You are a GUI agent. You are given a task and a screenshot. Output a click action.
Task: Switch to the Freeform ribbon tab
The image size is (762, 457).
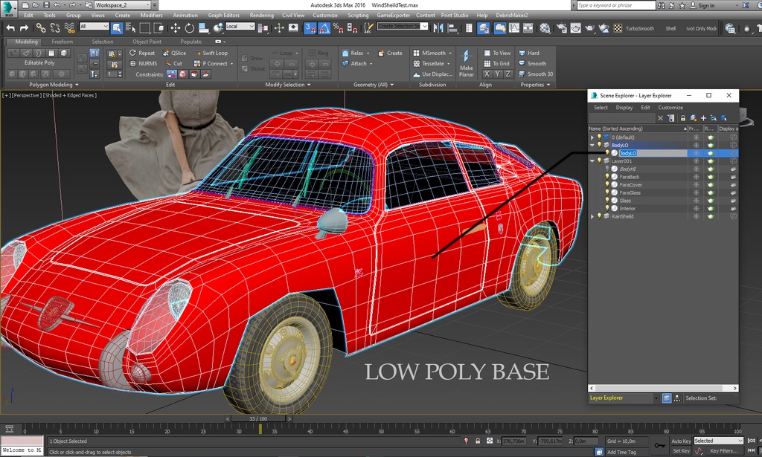62,42
